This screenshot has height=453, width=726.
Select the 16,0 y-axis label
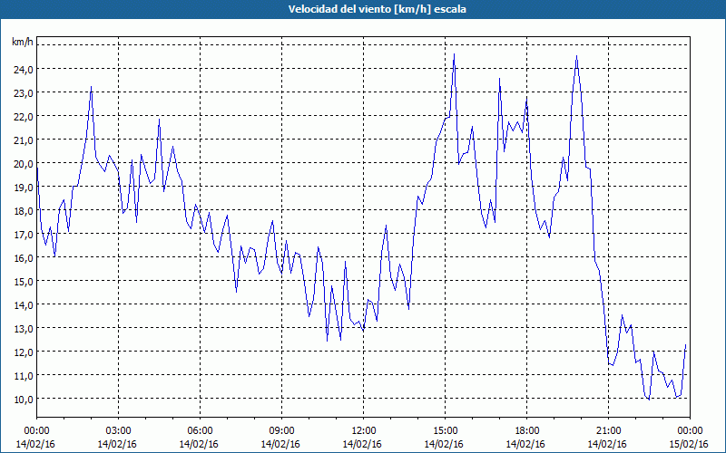(x=24, y=258)
